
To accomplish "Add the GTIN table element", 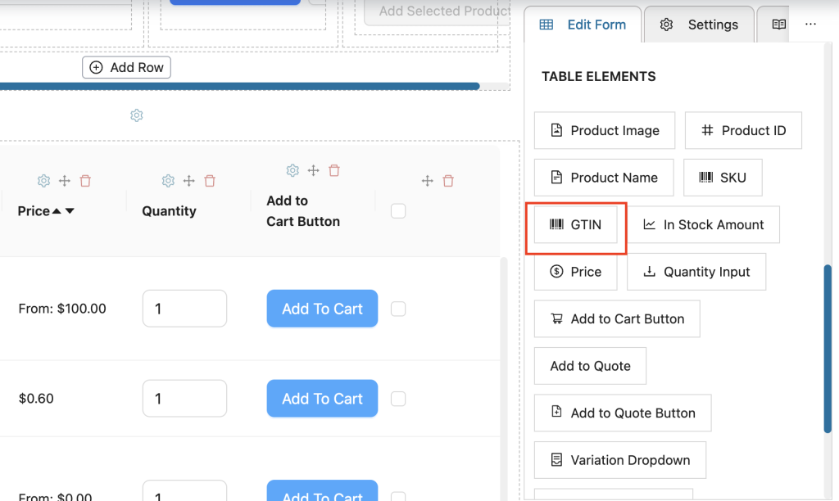I will tap(576, 224).
